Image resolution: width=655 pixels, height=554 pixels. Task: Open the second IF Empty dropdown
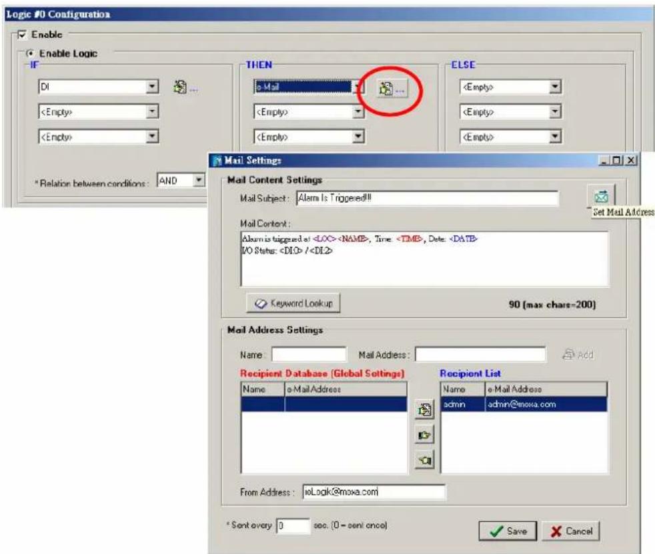tap(153, 111)
